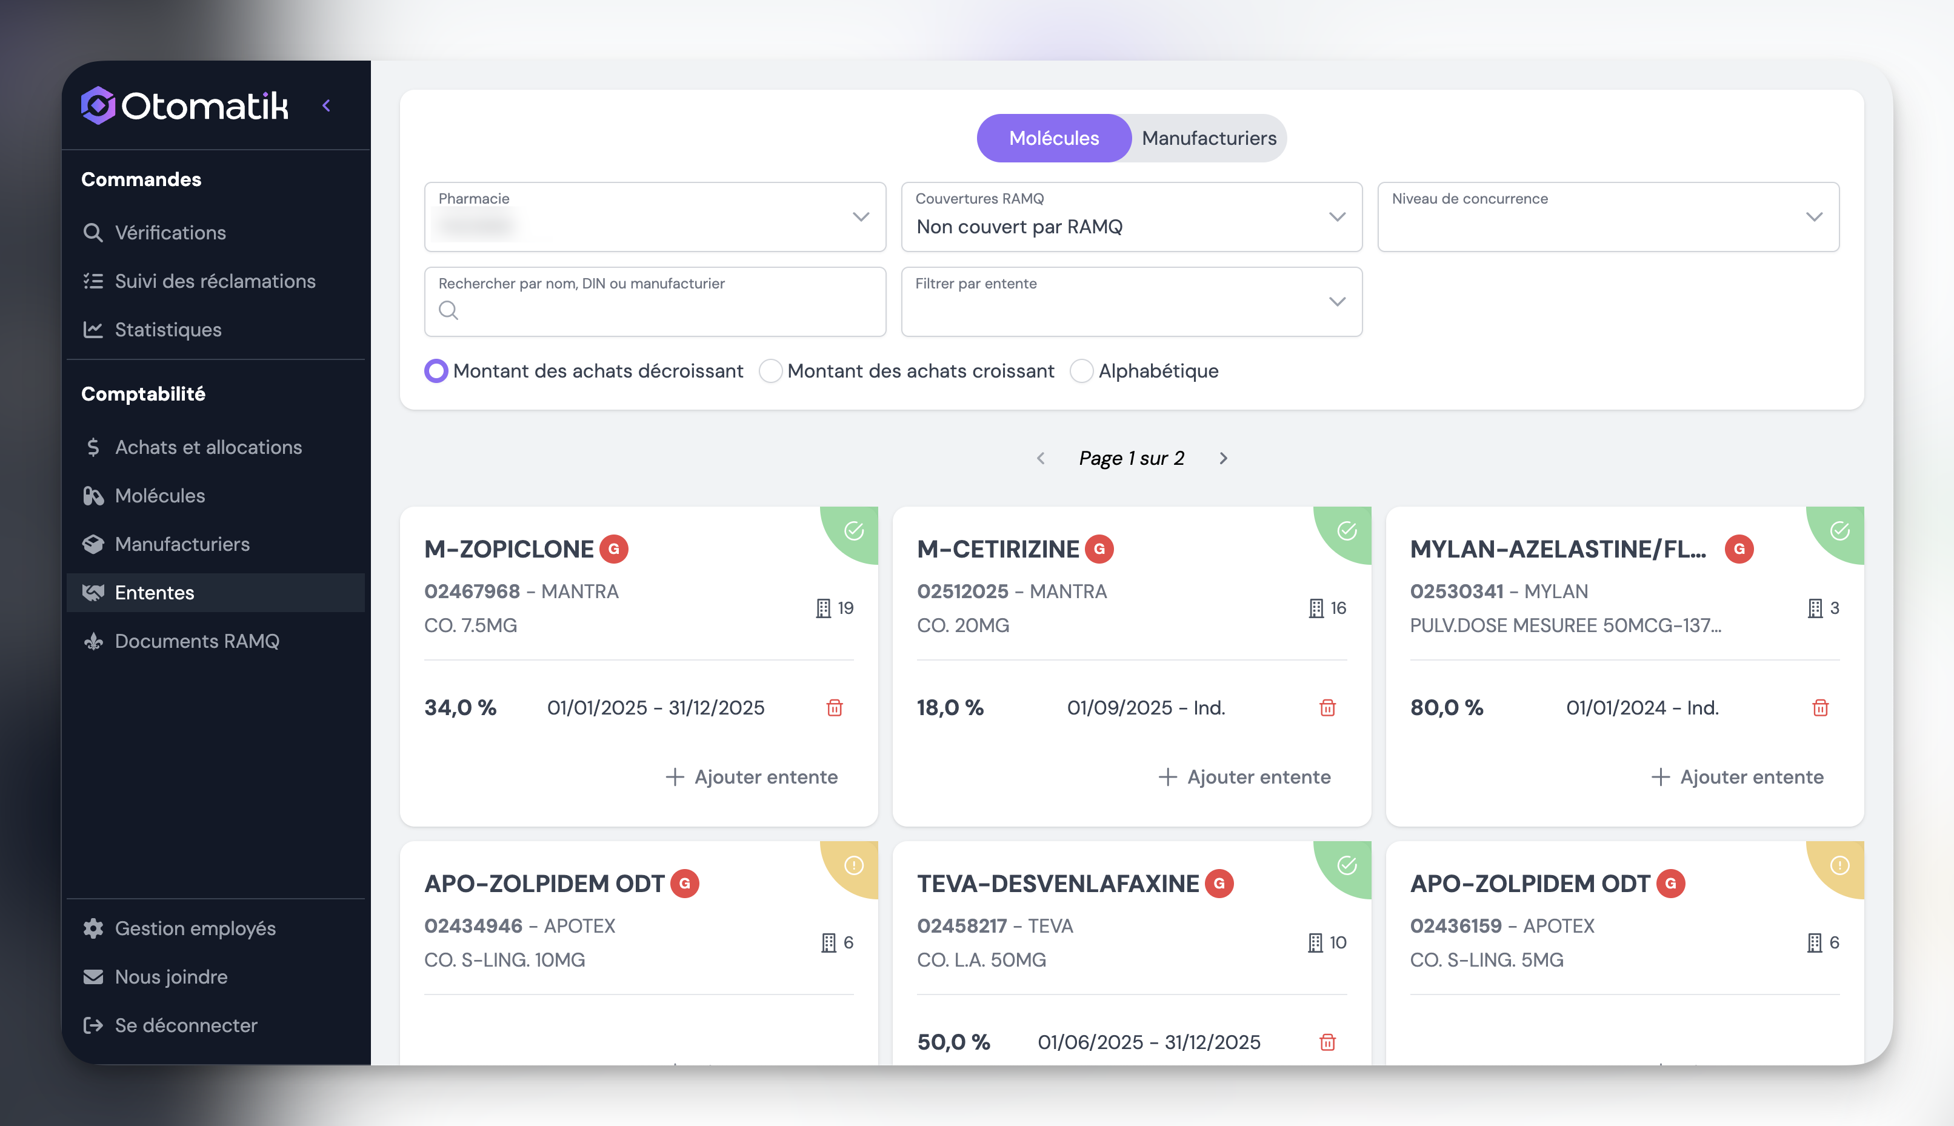1954x1126 pixels.
Task: Open Documents RAMQ in the sidebar
Action: coord(196,641)
